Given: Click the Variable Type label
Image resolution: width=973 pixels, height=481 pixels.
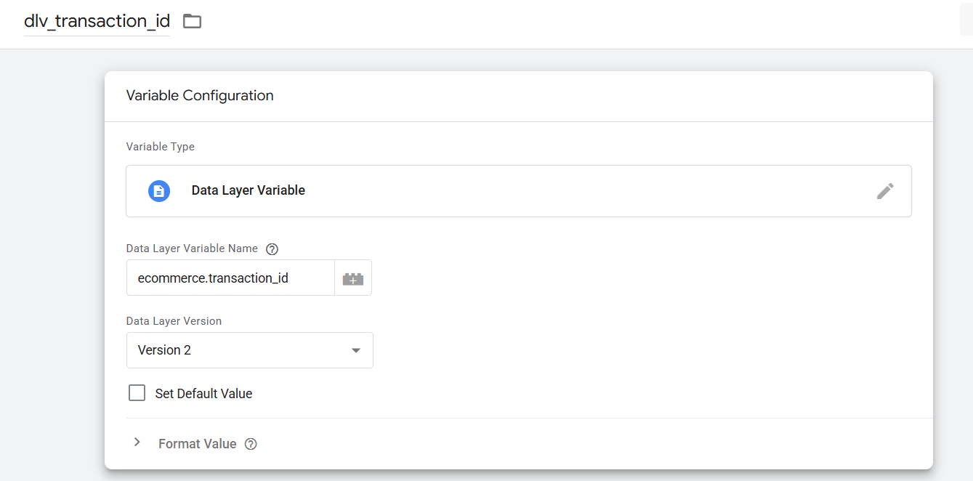Looking at the screenshot, I should (x=160, y=147).
